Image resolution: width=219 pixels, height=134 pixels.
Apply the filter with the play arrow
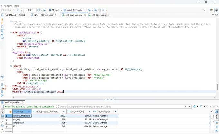coord(185,107)
